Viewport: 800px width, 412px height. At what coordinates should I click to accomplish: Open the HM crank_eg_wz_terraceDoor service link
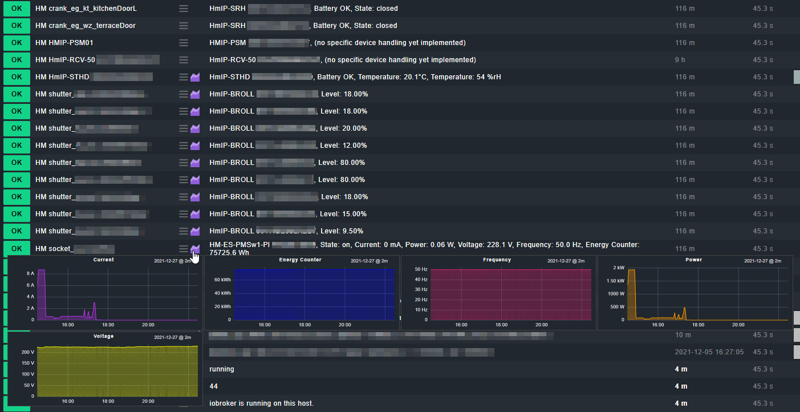[x=86, y=26]
